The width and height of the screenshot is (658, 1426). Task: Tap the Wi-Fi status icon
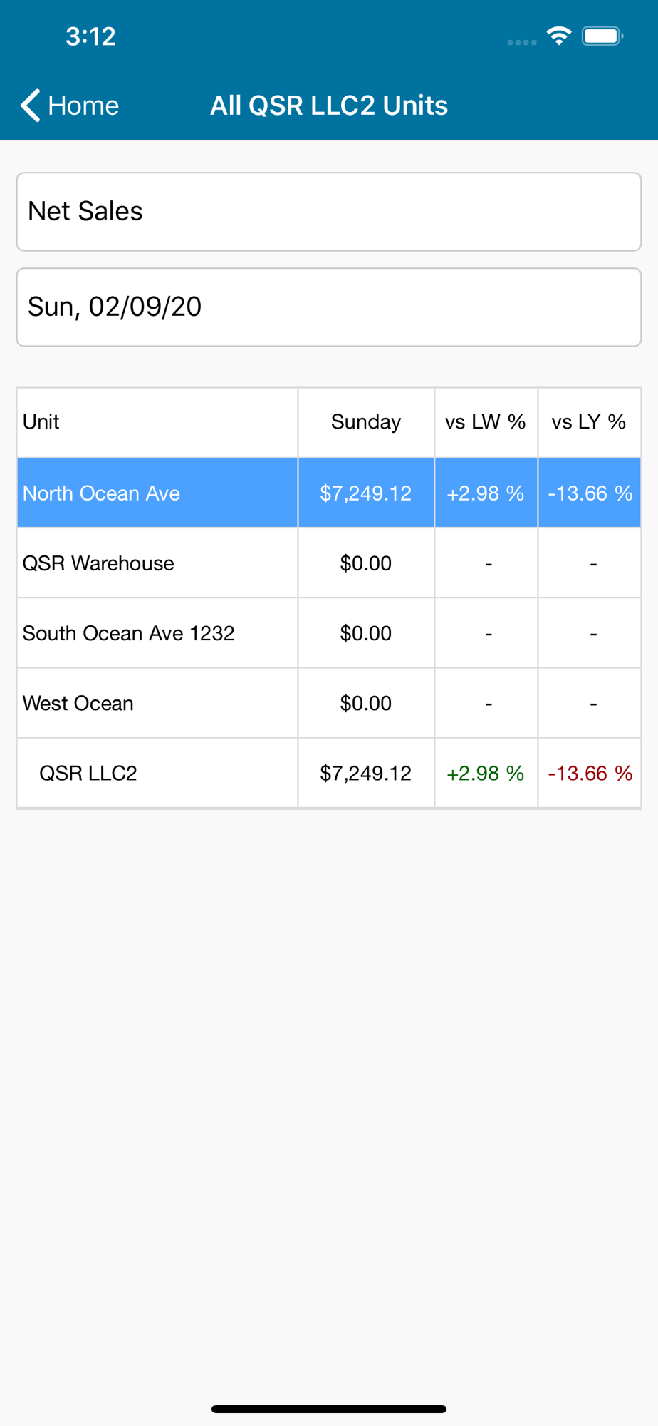tap(559, 36)
